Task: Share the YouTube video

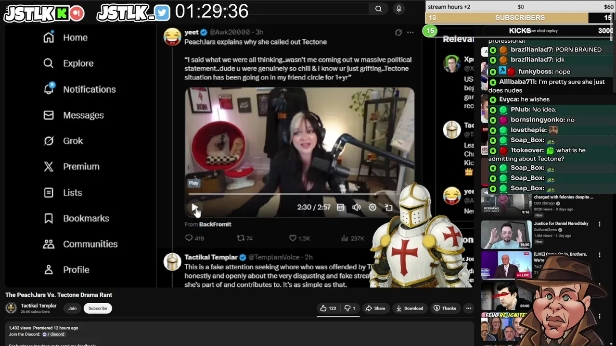Action: (x=375, y=308)
